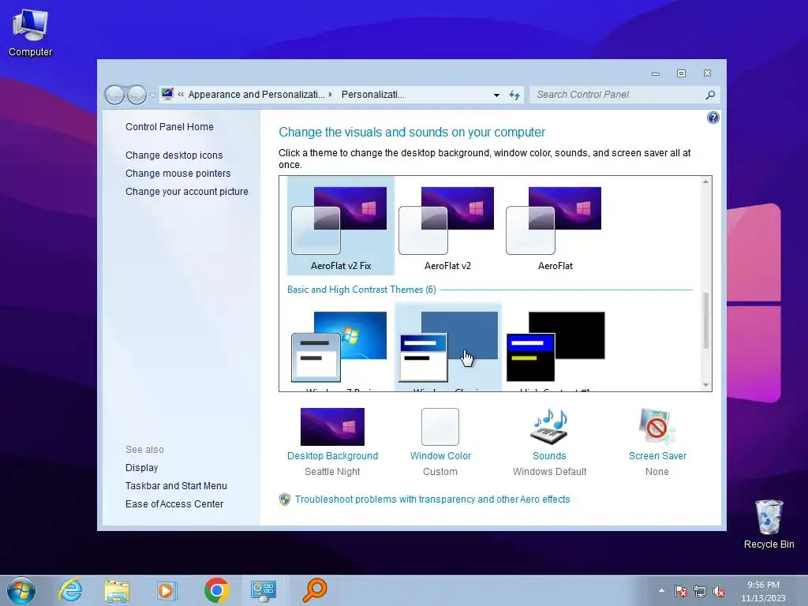Click the muted volume tray icon
Image resolution: width=808 pixels, height=606 pixels.
719,591
